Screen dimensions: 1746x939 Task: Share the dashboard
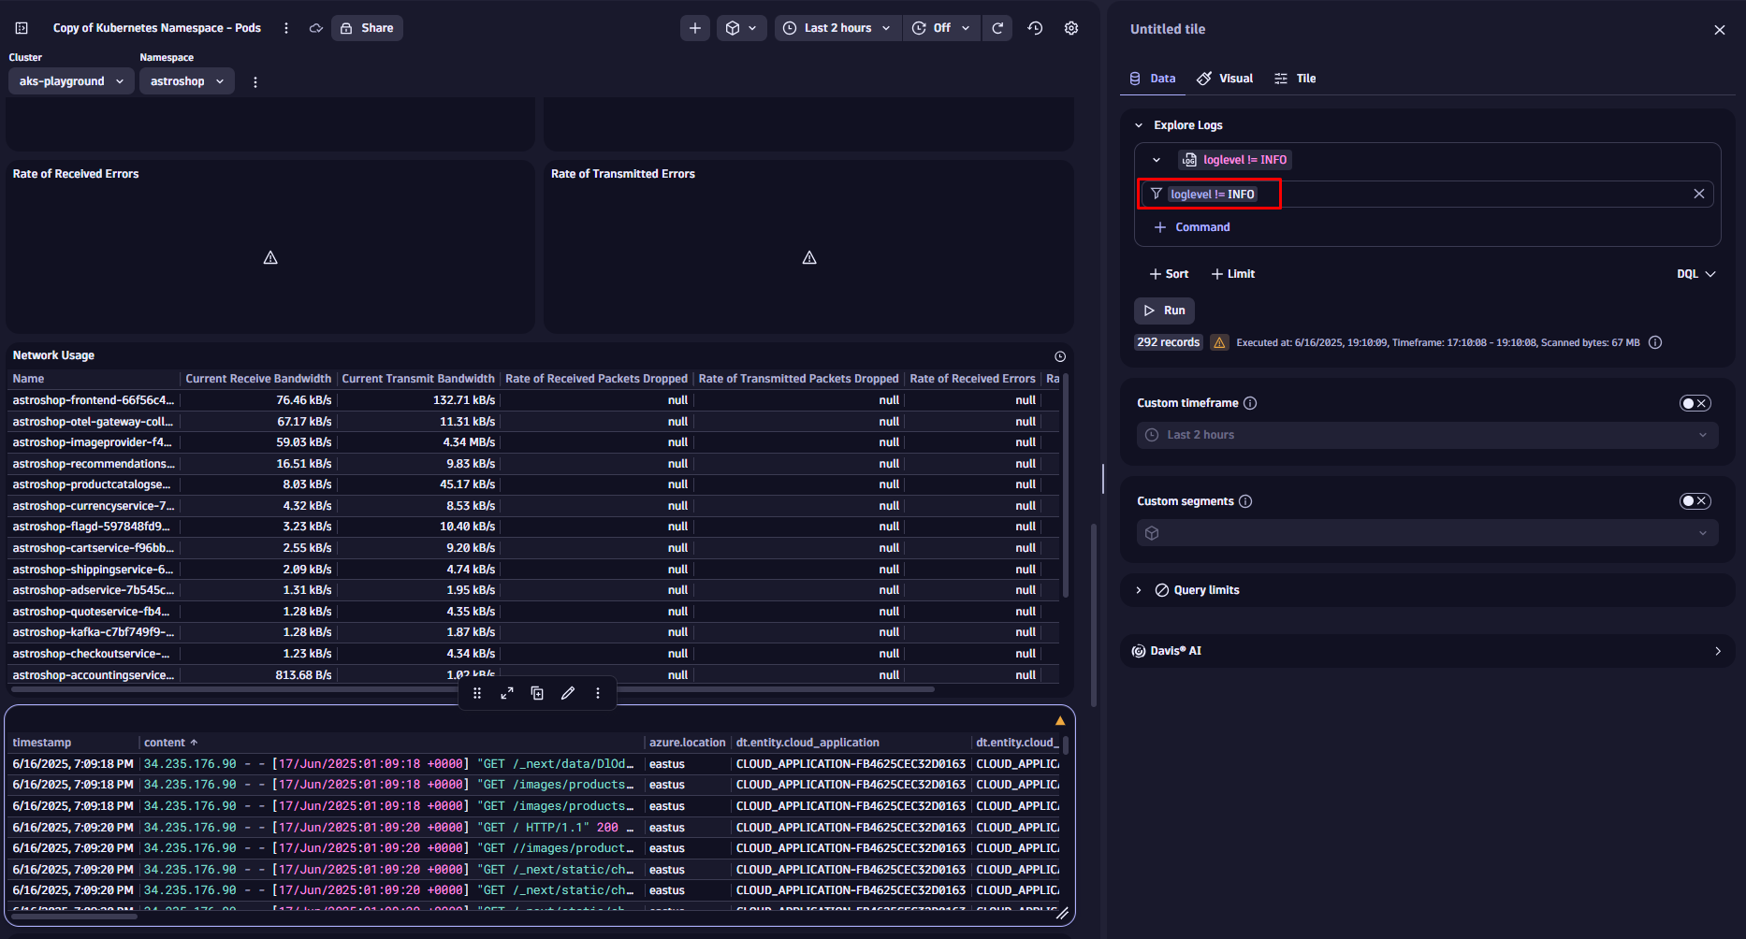(367, 27)
